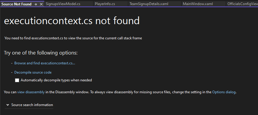This screenshot has height=115, width=258.
Task: Click the Decompile source code link
Action: [33, 72]
